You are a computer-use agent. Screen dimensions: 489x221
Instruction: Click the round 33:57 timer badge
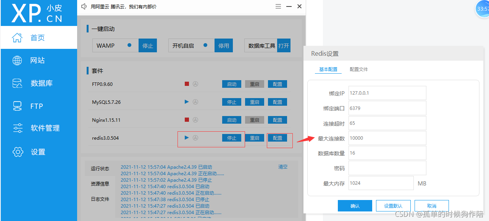pos(483,8)
